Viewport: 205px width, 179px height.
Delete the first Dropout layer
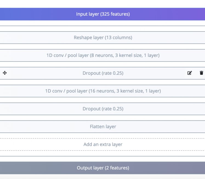201,73
